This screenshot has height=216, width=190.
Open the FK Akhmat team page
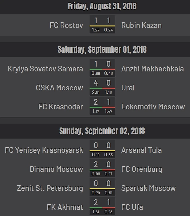(65, 207)
